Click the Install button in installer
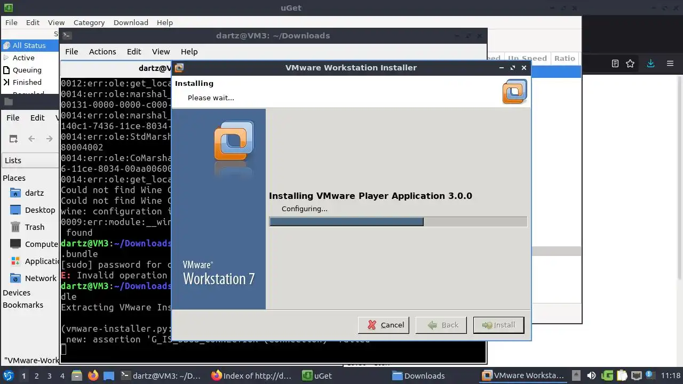The width and height of the screenshot is (683, 384). 498,325
